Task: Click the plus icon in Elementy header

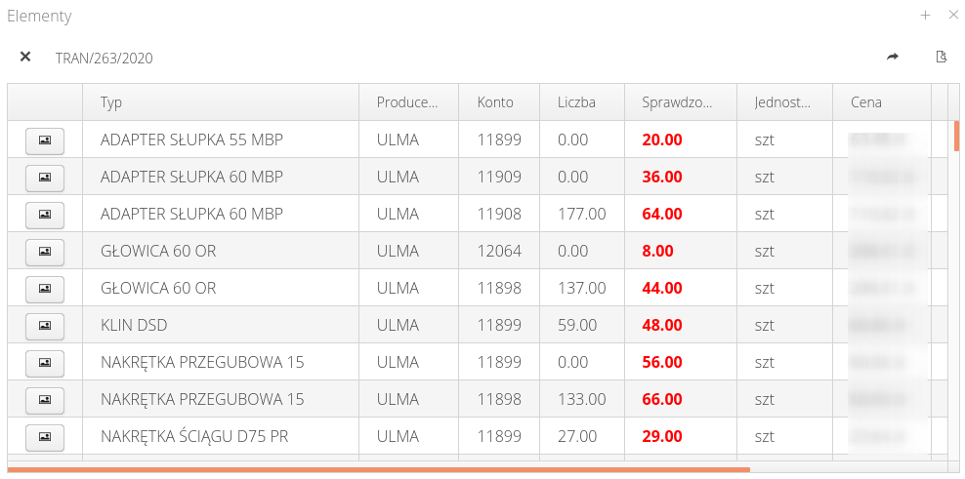Action: click(x=925, y=16)
